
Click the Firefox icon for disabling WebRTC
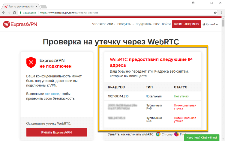[176, 134]
